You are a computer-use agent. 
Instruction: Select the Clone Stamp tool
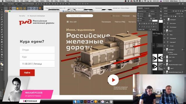[2, 29]
